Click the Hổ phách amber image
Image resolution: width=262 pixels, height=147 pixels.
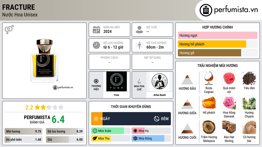pyautogui.click(x=209, y=103)
